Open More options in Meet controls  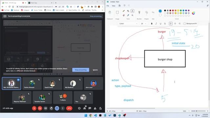[63, 108]
